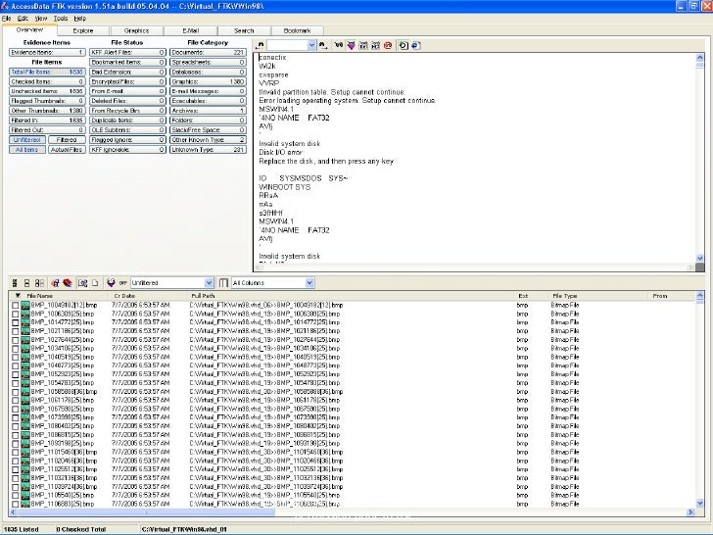Check the box for BMP_1021186[25].bmp
The height and width of the screenshot is (535, 713).
point(16,331)
